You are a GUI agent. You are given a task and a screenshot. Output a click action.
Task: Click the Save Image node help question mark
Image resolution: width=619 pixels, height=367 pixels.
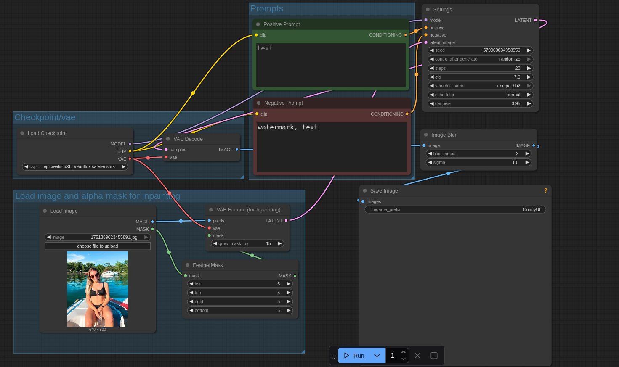tap(546, 190)
